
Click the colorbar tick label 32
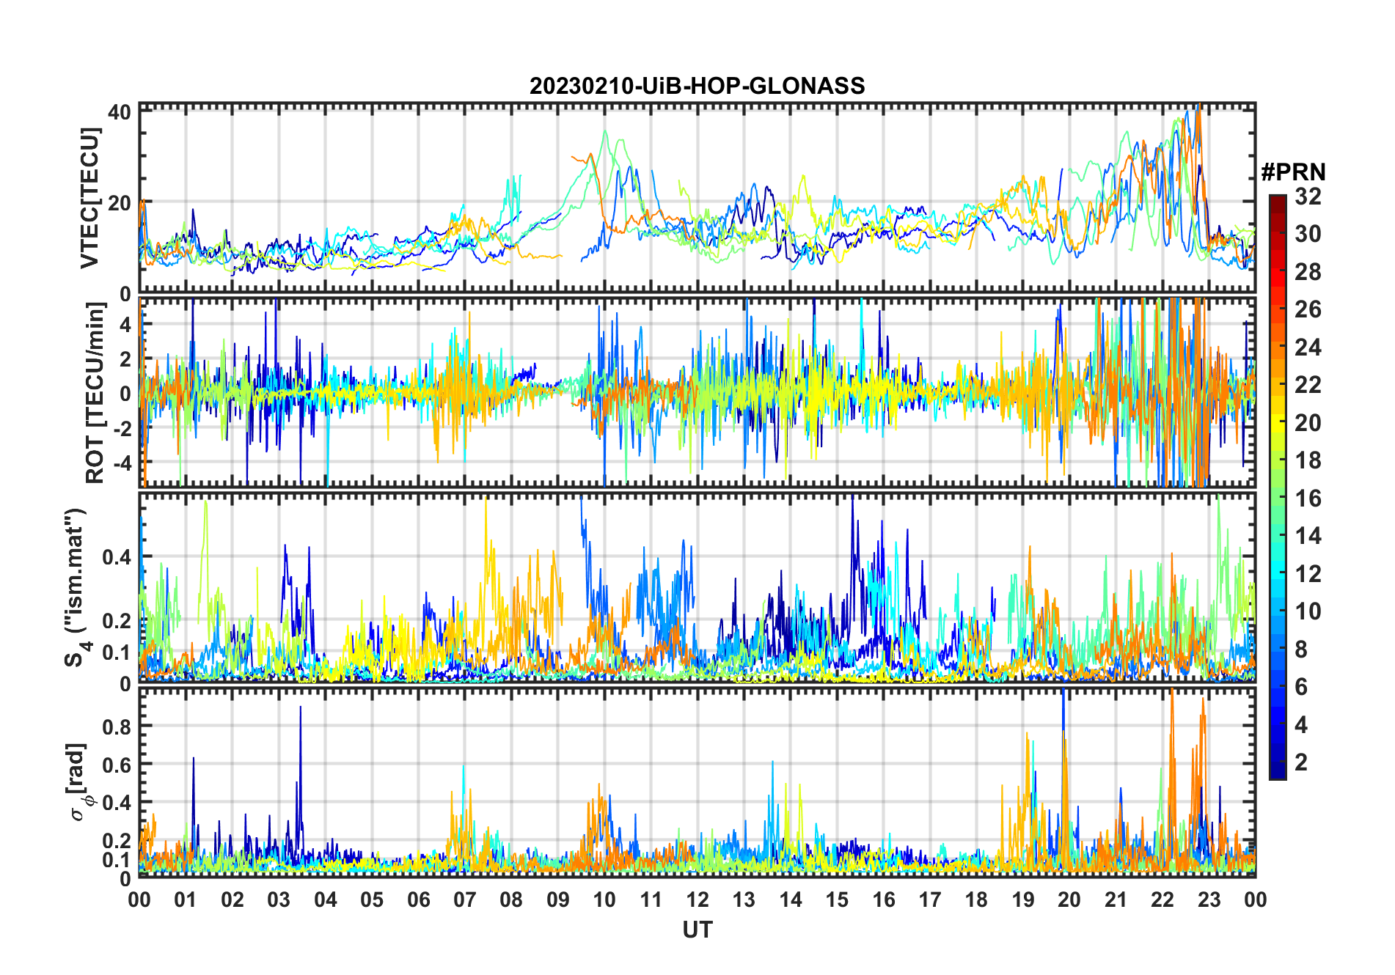[x=1308, y=196]
